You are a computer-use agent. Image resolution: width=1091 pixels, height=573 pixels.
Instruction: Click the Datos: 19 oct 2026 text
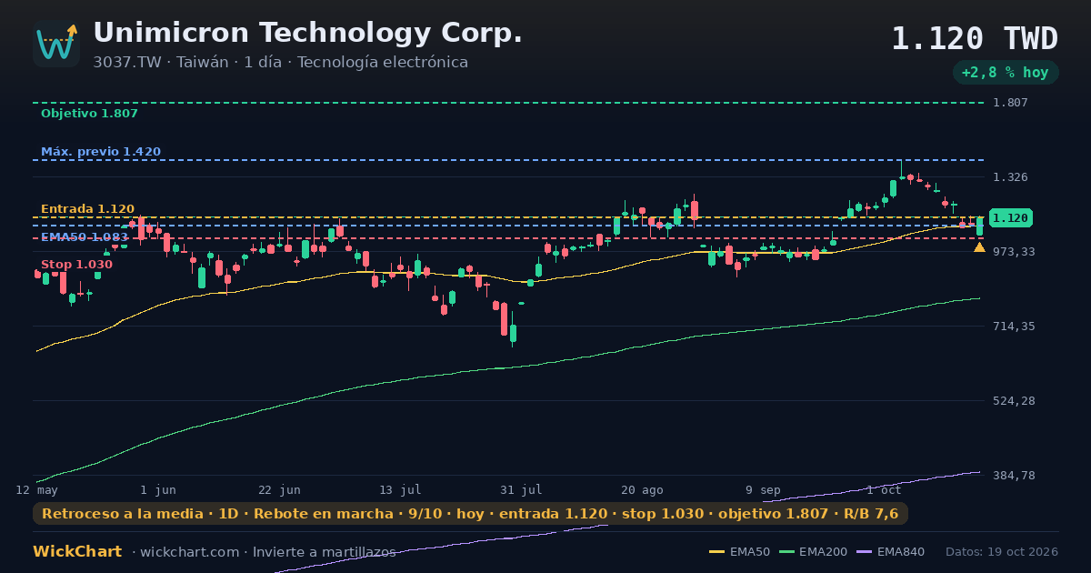point(1002,552)
